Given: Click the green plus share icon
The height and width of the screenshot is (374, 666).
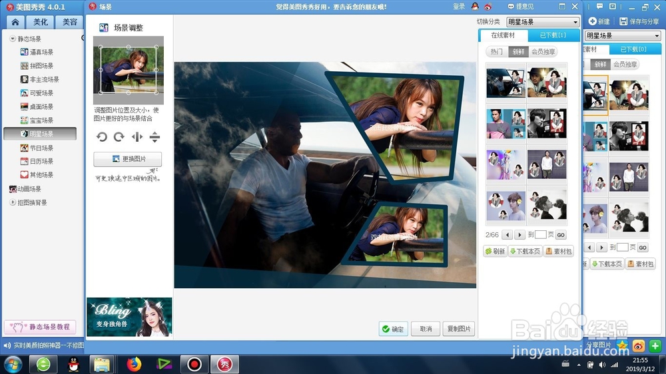Looking at the screenshot, I should (x=655, y=345).
